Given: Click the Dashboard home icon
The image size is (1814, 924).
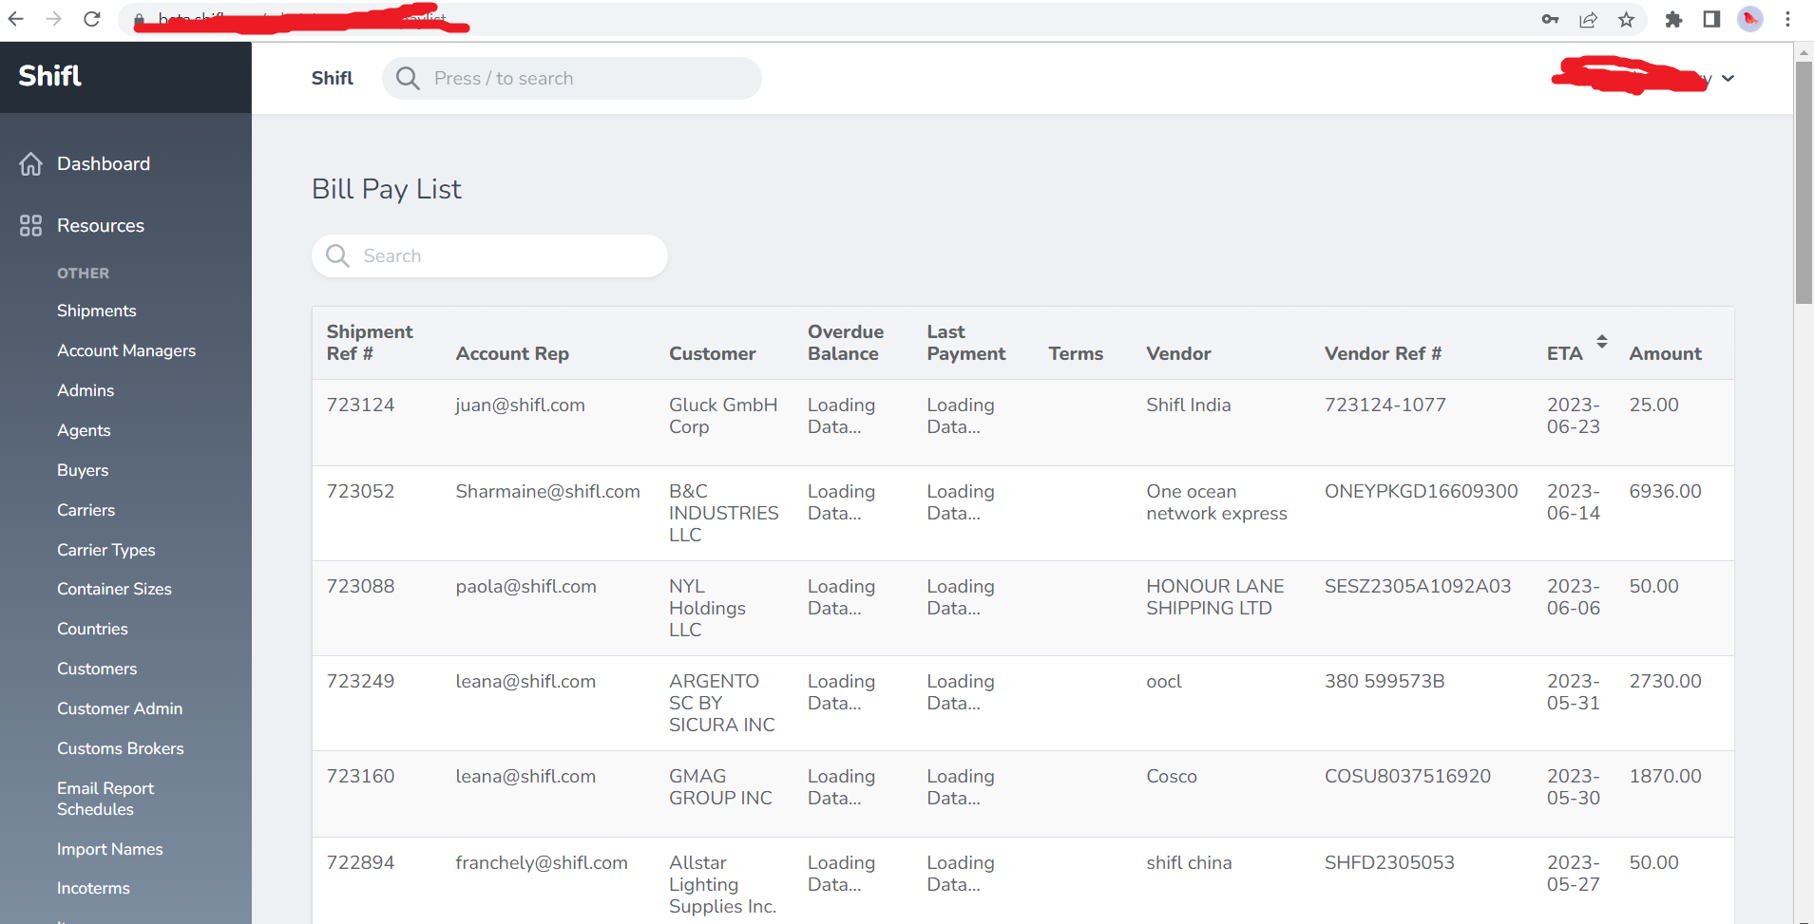Looking at the screenshot, I should (30, 164).
